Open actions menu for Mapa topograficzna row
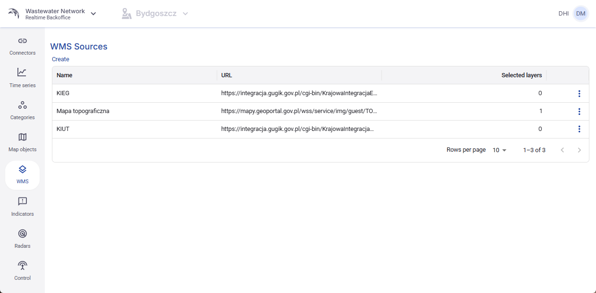Viewport: 596px width, 293px height. coord(579,112)
